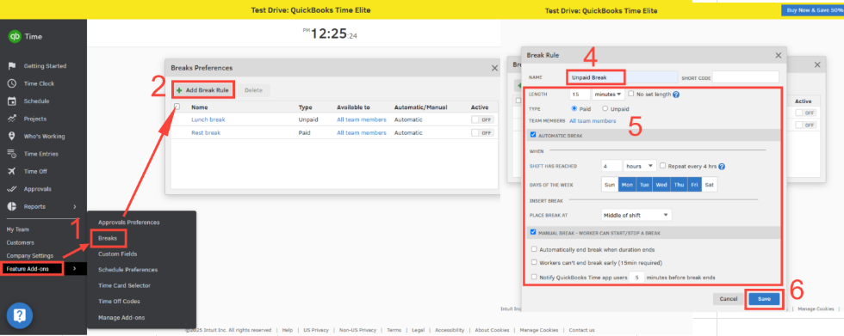Open the help question mark bubble
This screenshot has height=336, width=844.
click(x=19, y=315)
